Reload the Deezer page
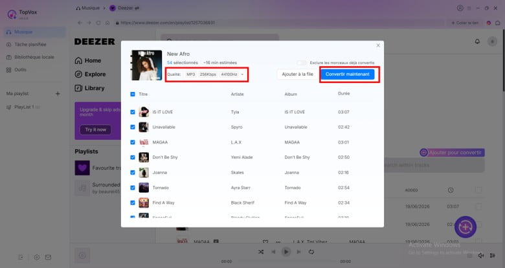505x268 pixels. [98, 23]
